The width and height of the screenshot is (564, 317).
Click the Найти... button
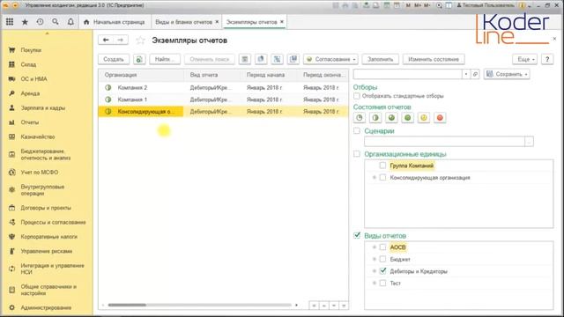165,59
